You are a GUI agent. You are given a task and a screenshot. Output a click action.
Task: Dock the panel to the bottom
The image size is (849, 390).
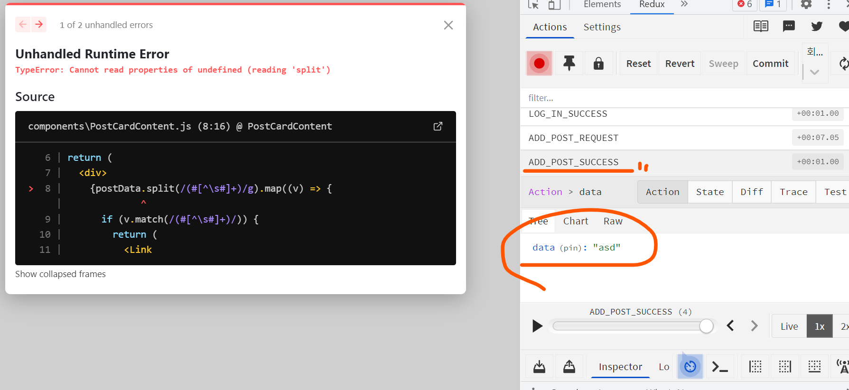[x=814, y=366]
